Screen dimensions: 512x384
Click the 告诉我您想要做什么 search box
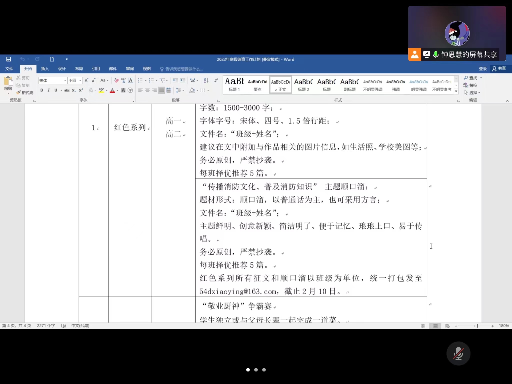pos(184,69)
